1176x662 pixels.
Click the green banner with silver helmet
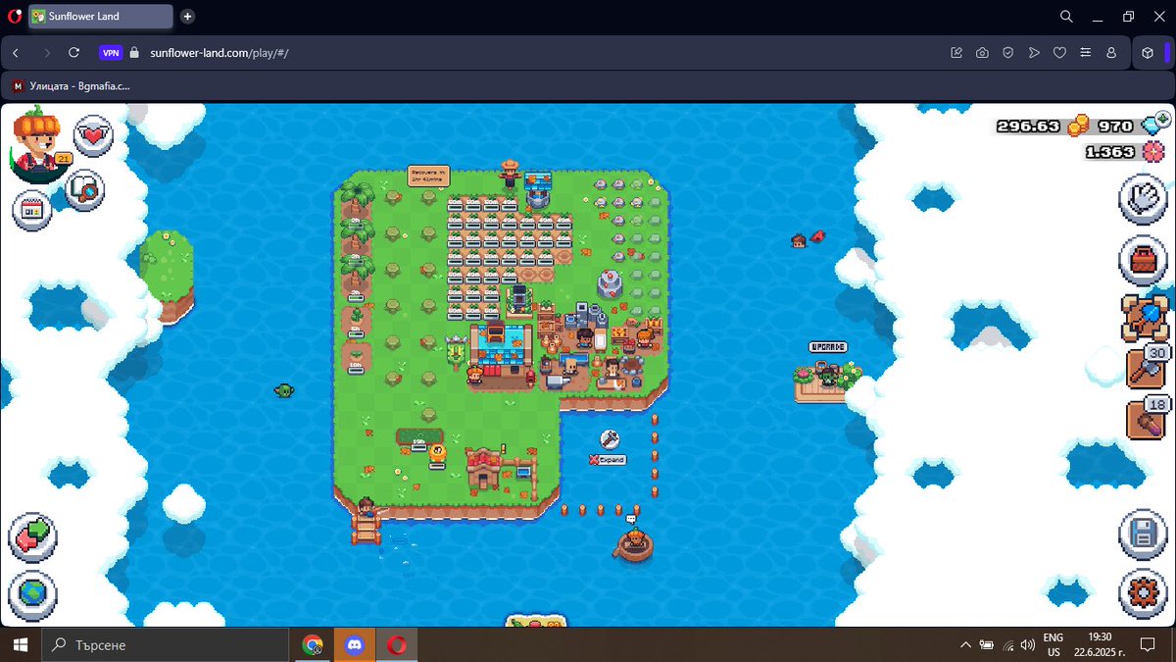[457, 350]
